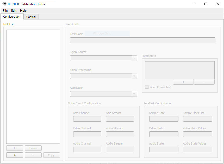The height and width of the screenshot is (164, 224).
Task: Click the Audio State Values field
Action: click(x=198, y=149)
